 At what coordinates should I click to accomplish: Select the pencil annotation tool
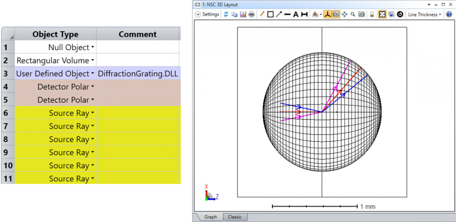(262, 14)
